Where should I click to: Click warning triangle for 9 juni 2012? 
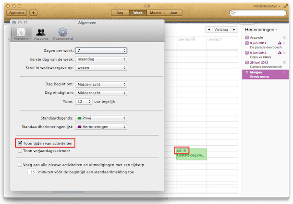280,43
